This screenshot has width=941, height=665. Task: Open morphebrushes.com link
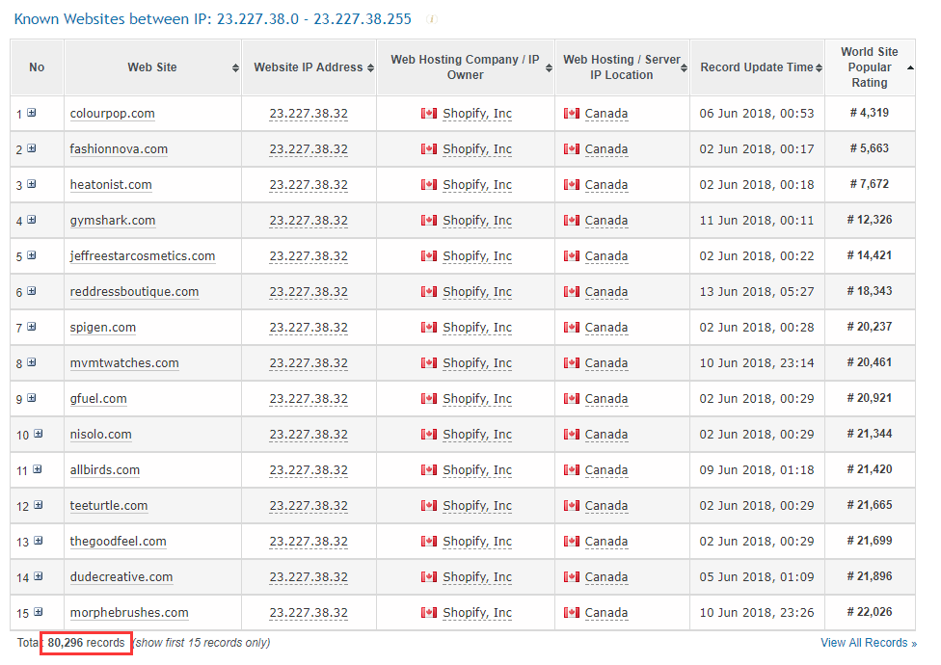pos(129,613)
